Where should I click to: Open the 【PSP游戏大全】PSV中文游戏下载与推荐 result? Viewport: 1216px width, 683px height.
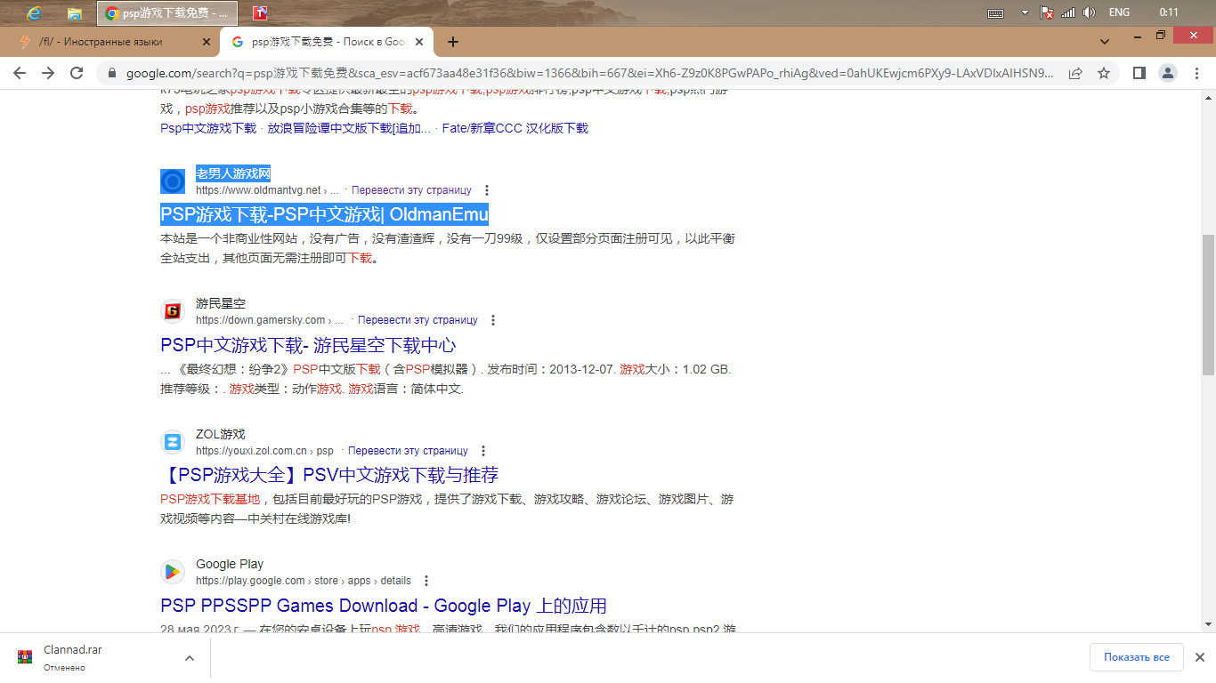tap(329, 475)
